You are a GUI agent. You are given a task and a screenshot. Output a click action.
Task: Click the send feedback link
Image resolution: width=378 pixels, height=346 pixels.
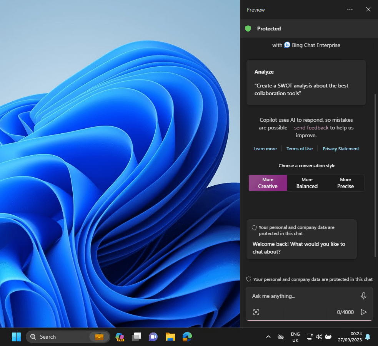click(311, 128)
